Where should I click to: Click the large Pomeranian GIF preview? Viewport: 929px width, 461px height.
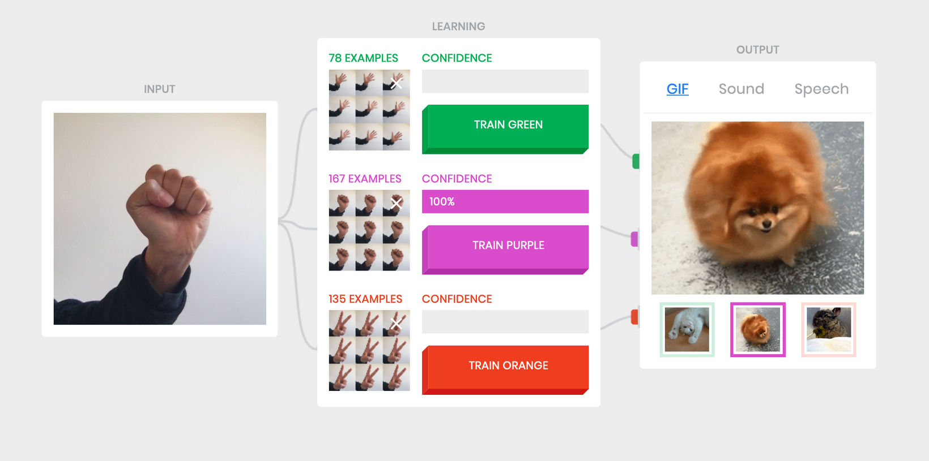click(758, 208)
